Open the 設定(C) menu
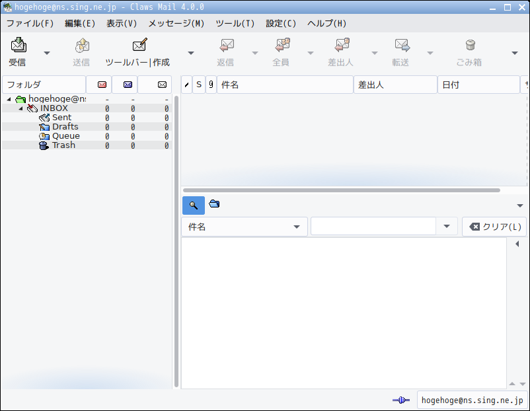Viewport: 530px width, 411px height. [x=281, y=23]
